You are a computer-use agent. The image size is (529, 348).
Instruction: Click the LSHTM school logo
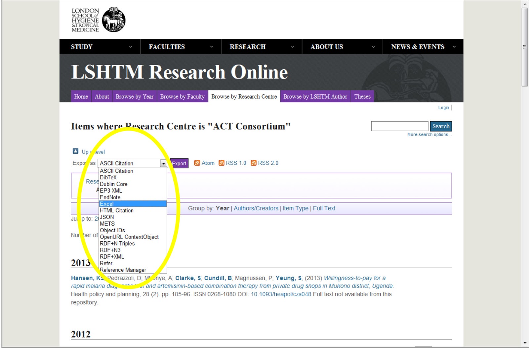[99, 20]
